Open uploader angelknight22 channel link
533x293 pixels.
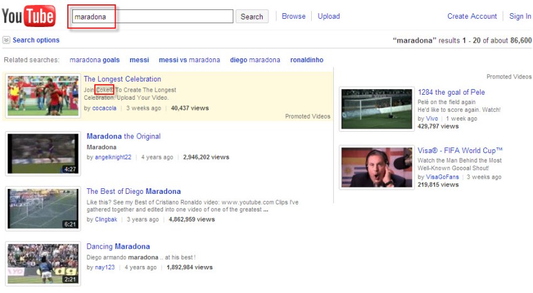click(x=113, y=157)
